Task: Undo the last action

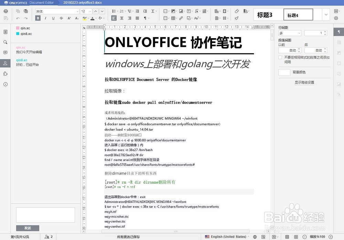Action: (18, 18)
